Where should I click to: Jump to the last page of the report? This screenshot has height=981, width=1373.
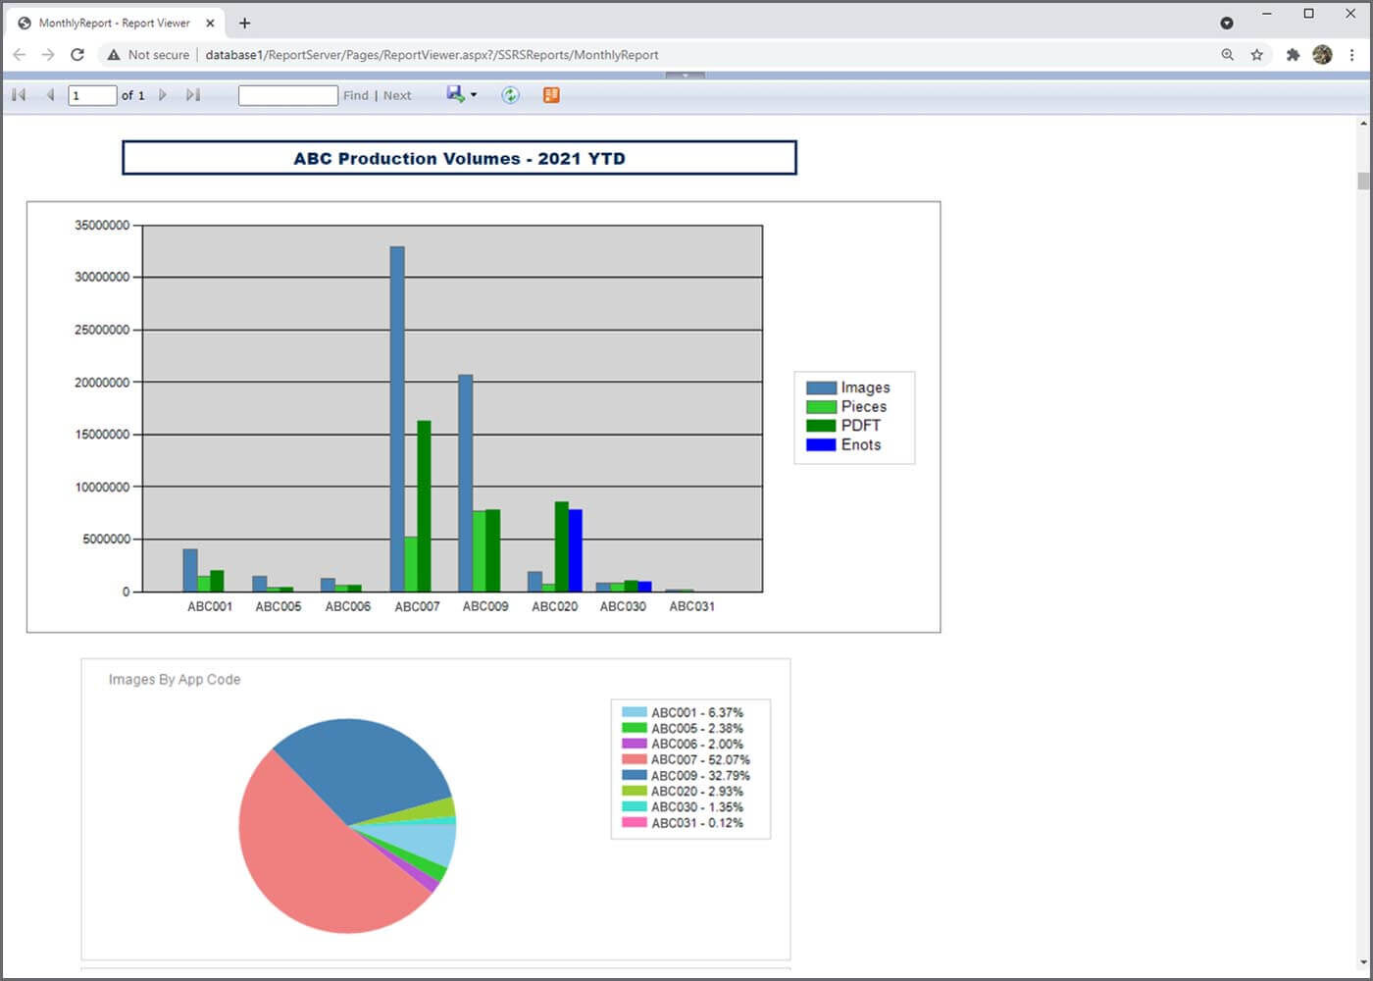pyautogui.click(x=193, y=94)
